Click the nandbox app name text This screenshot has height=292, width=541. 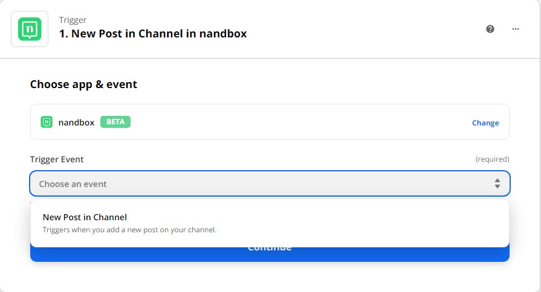click(76, 122)
